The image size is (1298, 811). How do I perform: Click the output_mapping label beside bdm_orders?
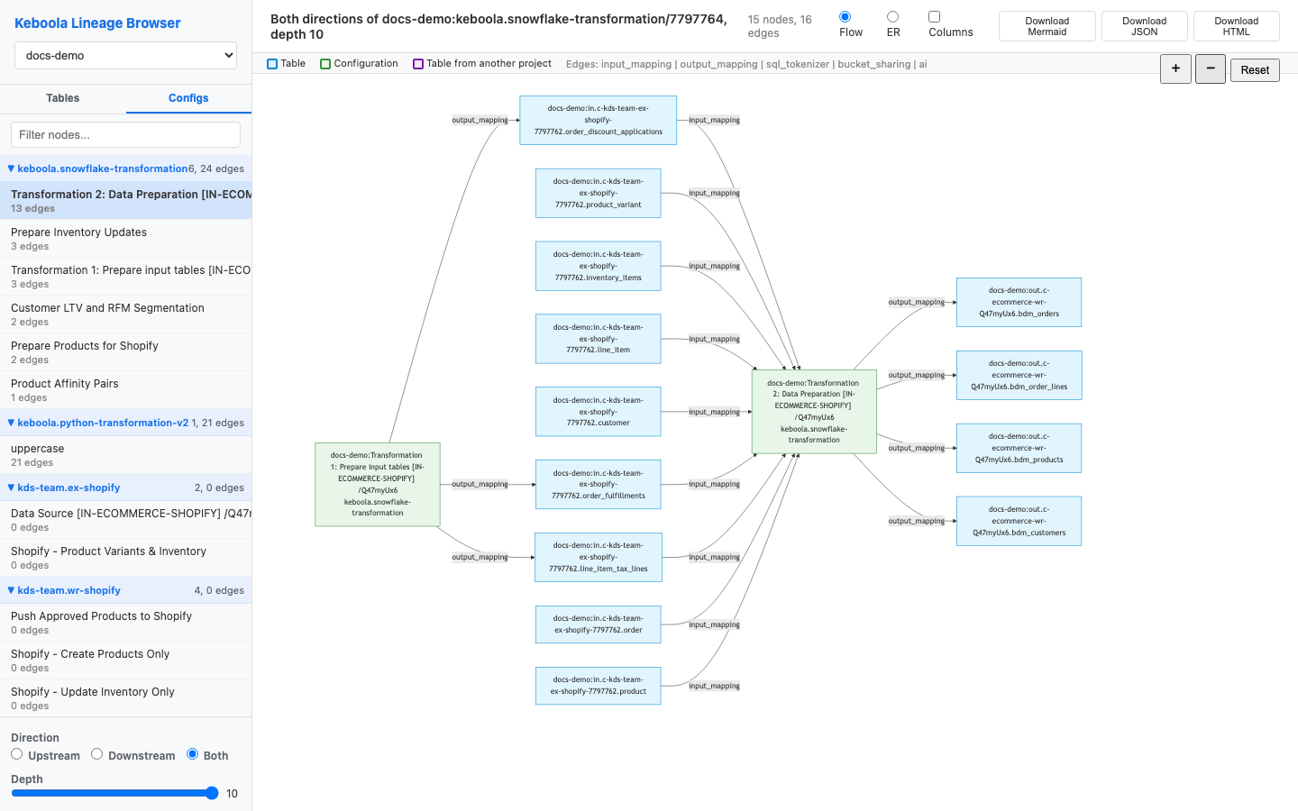click(917, 302)
